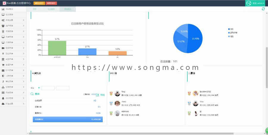Open the video camera sidebar icon

point(3,48)
